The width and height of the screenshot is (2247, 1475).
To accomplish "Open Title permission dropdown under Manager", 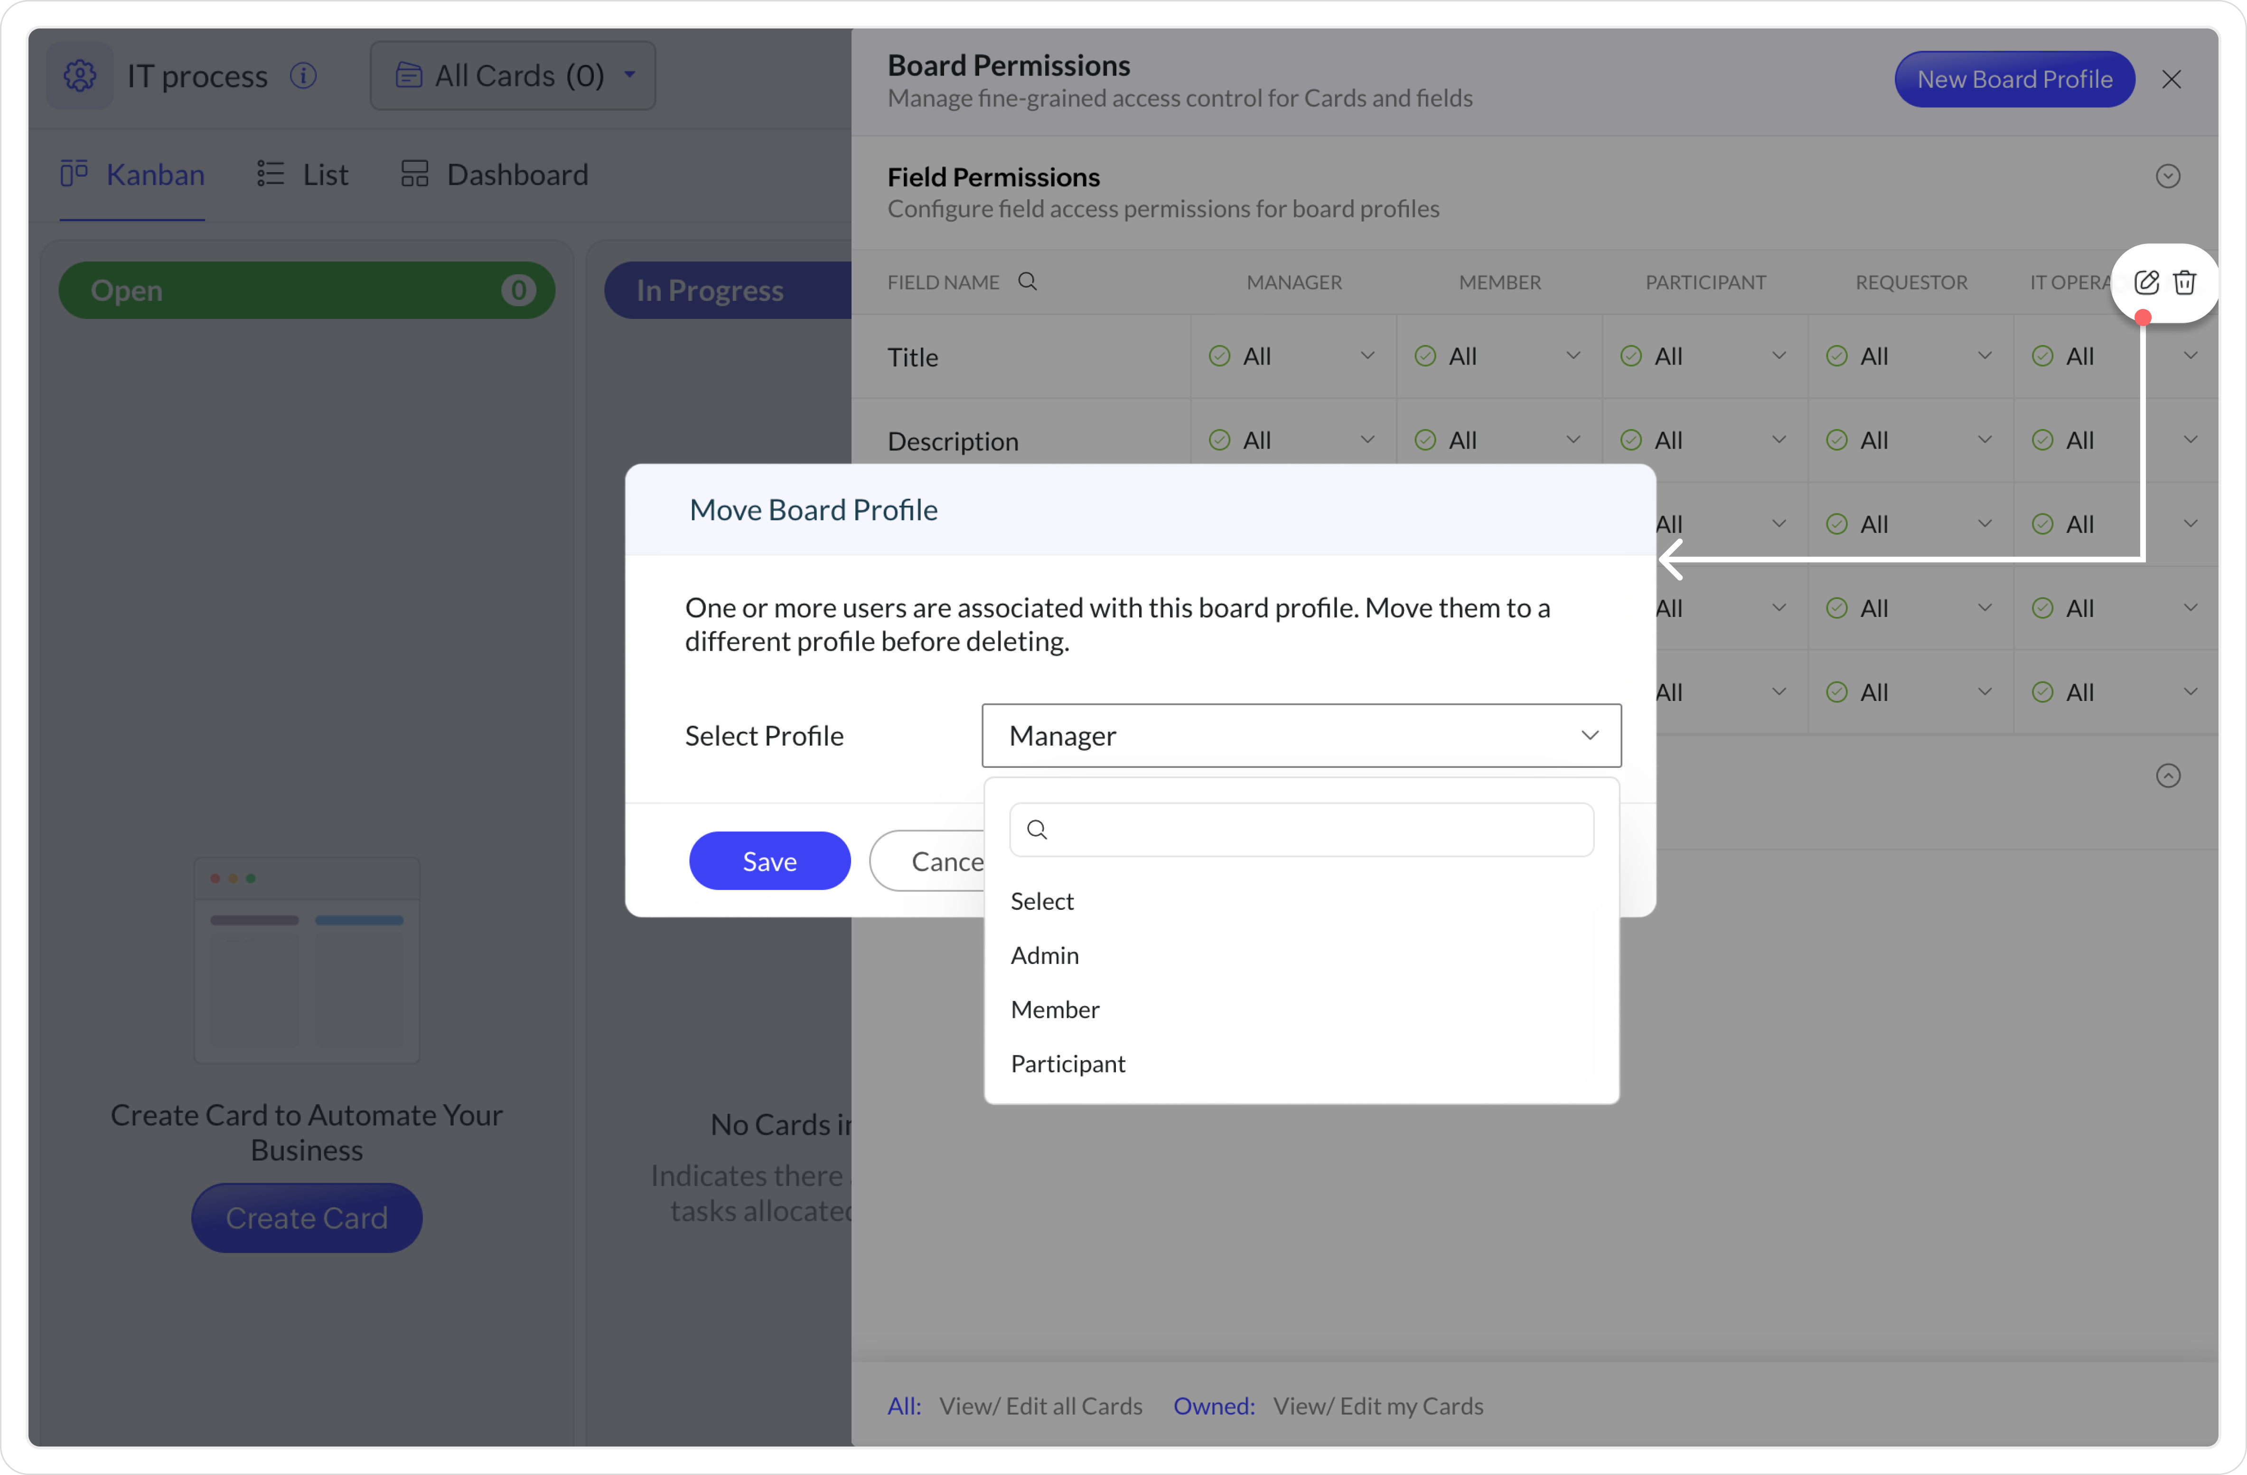I will (1292, 357).
